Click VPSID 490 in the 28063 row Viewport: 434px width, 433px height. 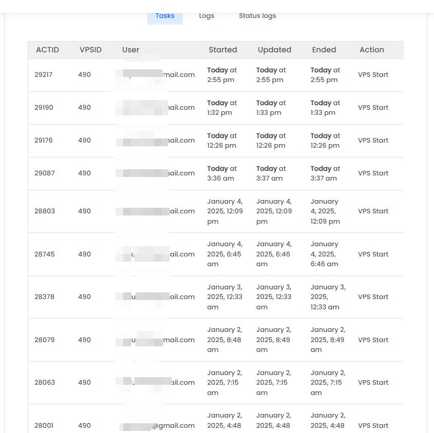tap(85, 382)
